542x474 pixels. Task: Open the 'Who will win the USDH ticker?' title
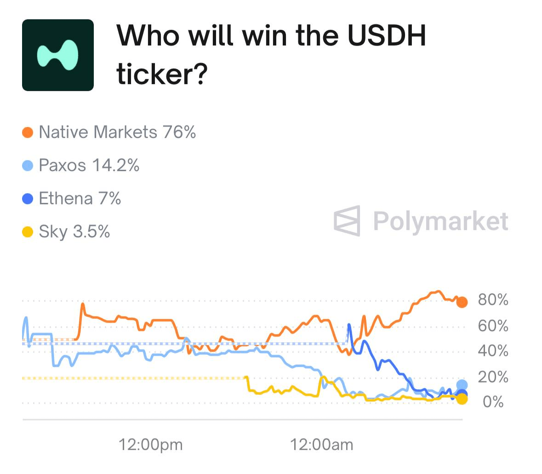[271, 55]
